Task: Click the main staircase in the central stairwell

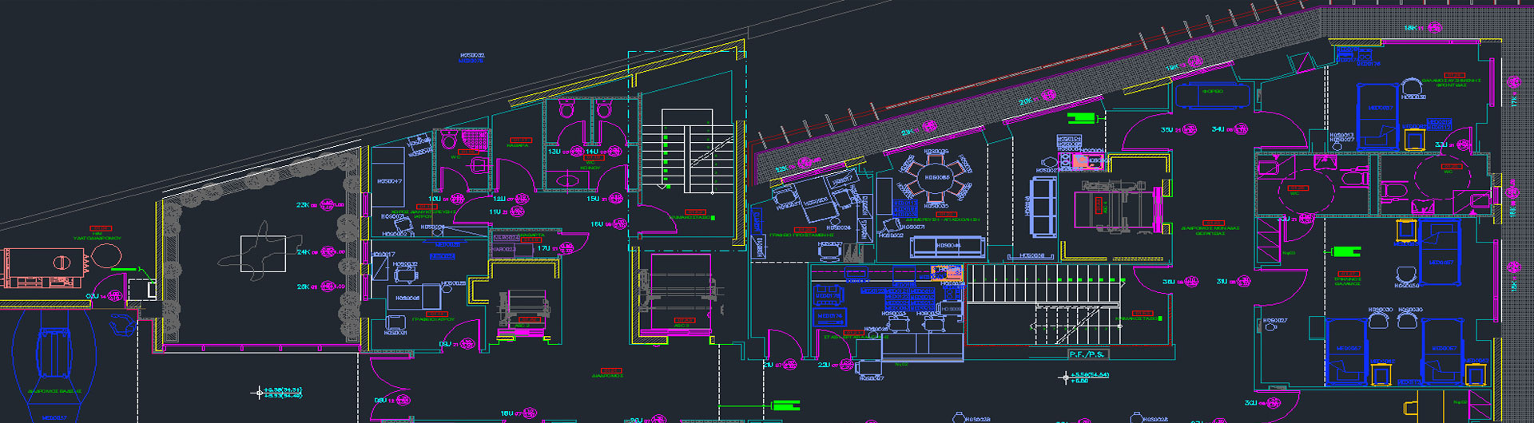Action: point(687,151)
